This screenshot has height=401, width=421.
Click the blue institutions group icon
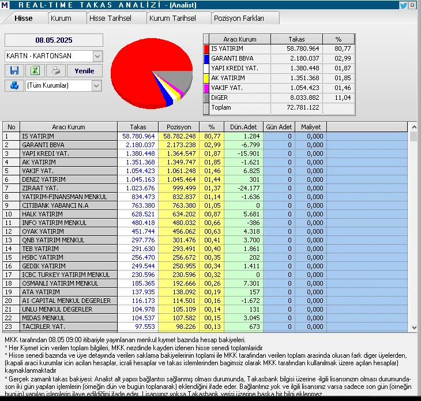coord(14,85)
